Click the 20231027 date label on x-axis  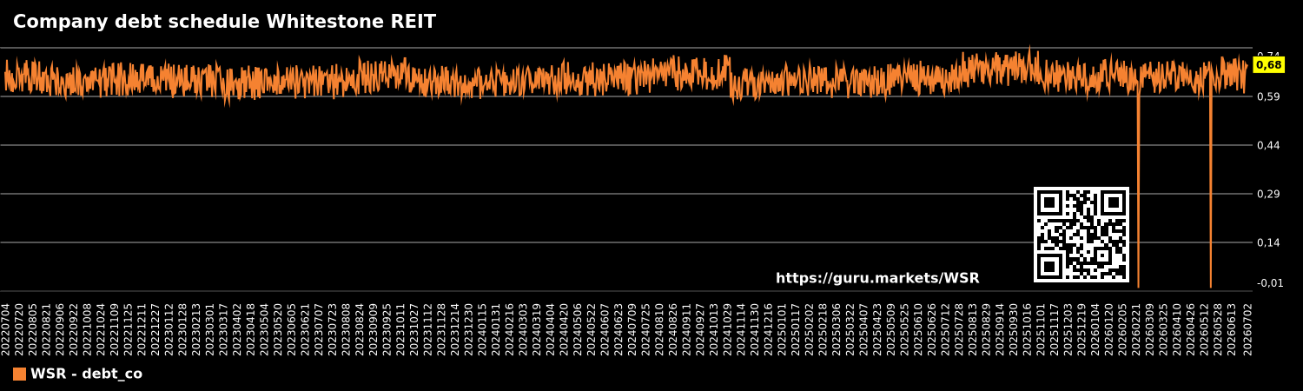click(415, 329)
